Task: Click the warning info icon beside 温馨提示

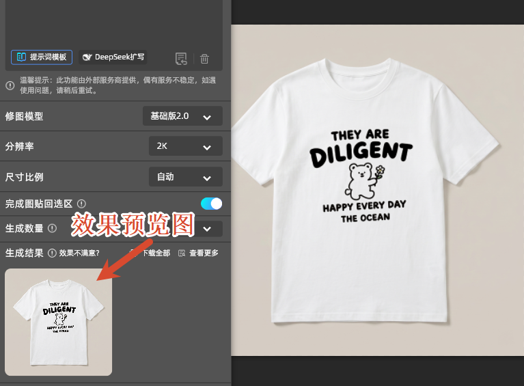Action: [10, 85]
